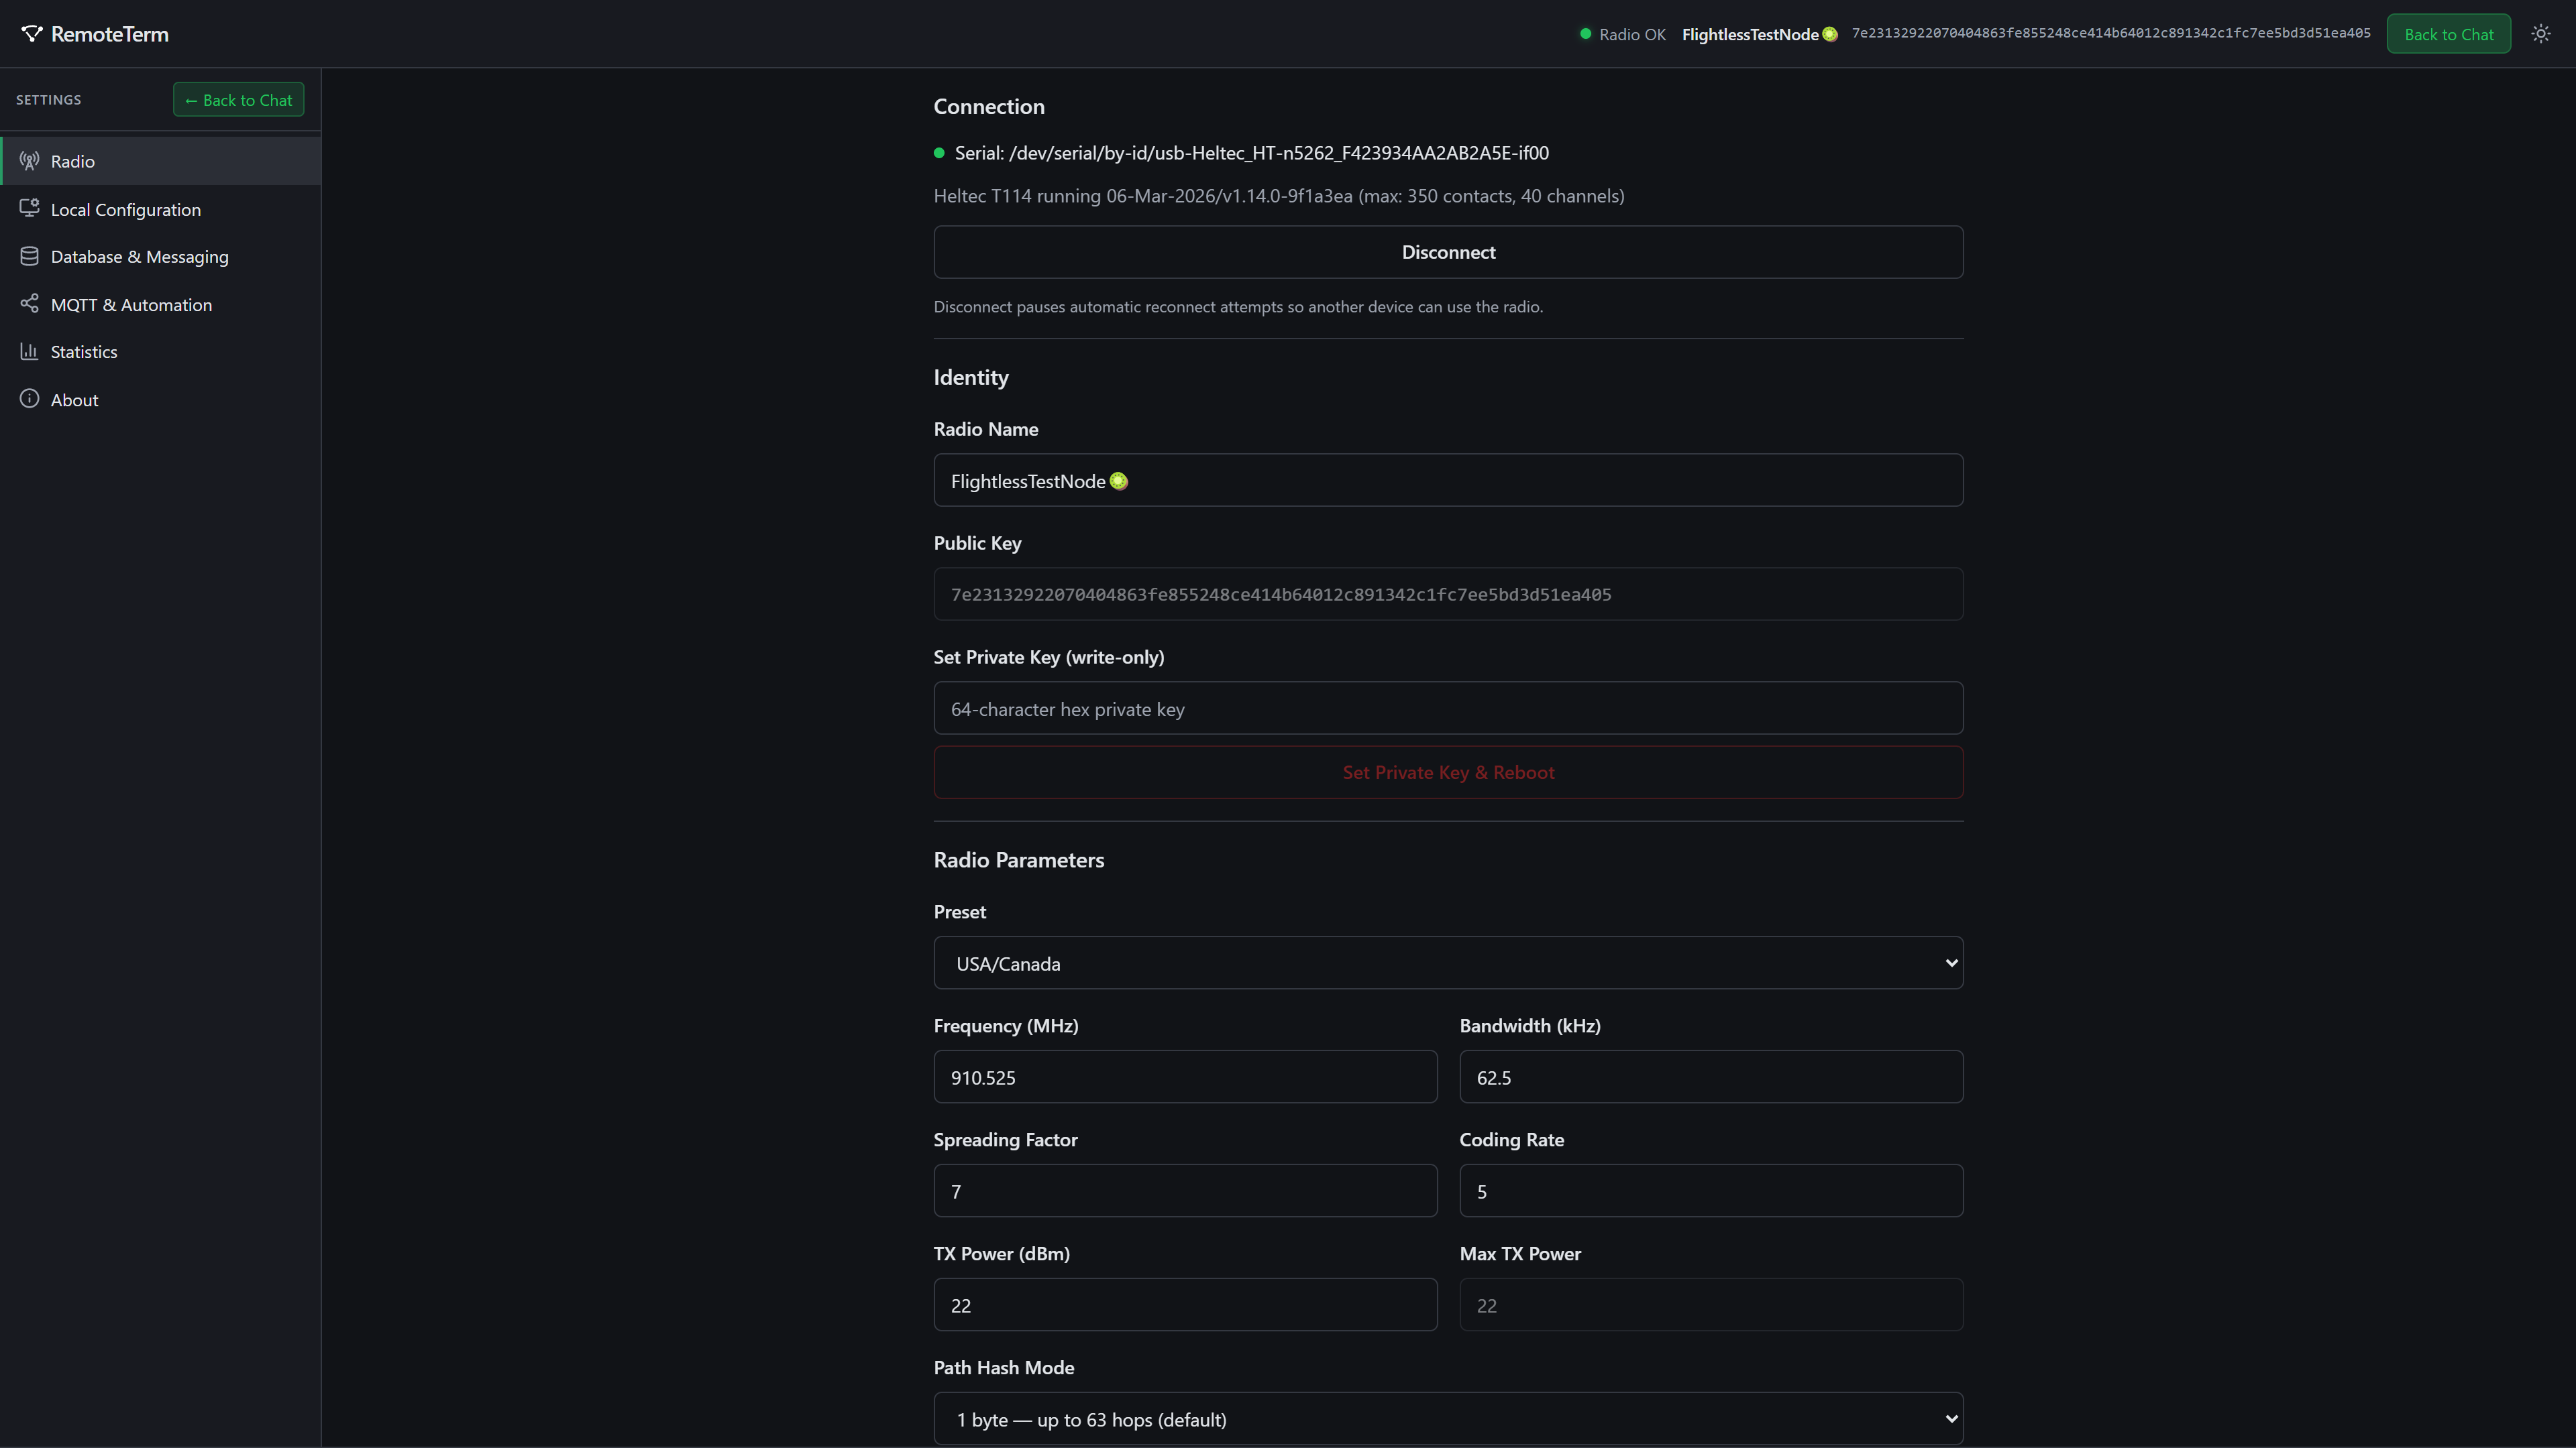Open the Statistics settings section
This screenshot has height=1448, width=2576.
(x=84, y=352)
